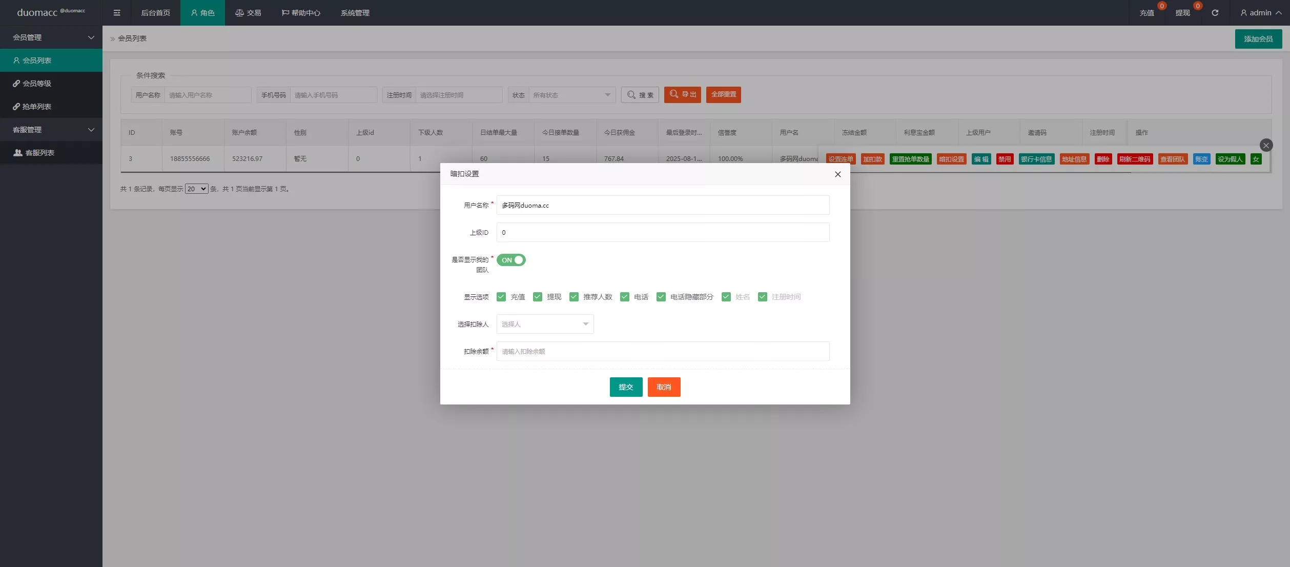Viewport: 1290px width, 567px height.
Task: Click the dark round close icon near table
Action: [1266, 146]
